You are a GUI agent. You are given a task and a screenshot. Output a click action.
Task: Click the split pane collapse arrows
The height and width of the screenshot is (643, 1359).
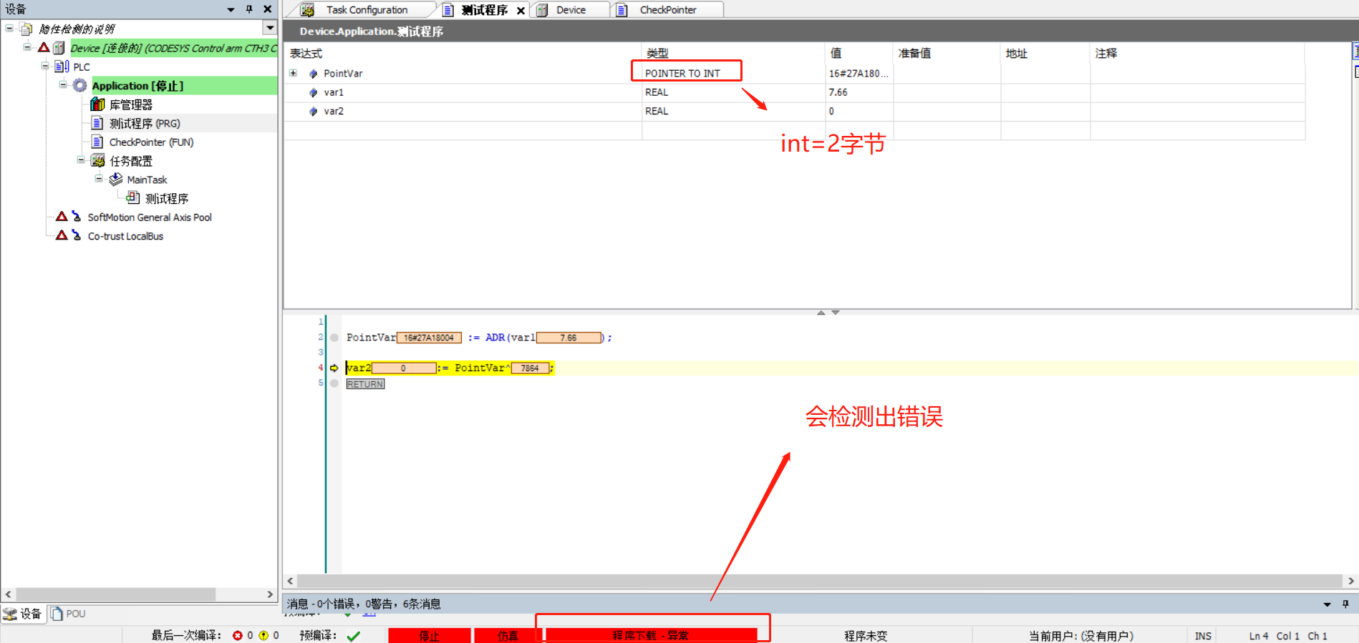point(828,312)
